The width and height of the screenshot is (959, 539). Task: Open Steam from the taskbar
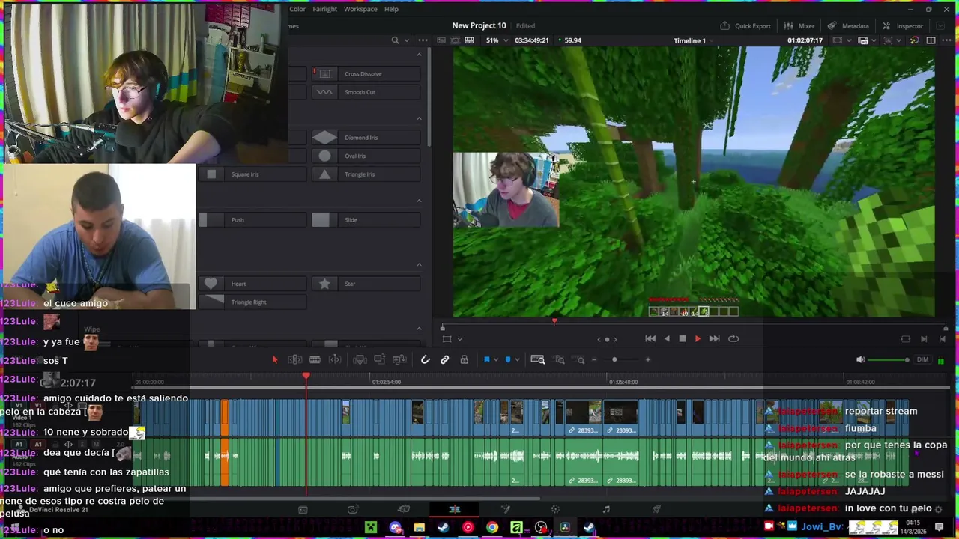[x=443, y=528]
